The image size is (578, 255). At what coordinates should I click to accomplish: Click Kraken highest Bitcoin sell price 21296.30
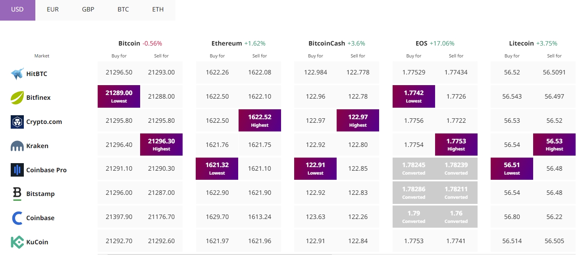point(161,145)
